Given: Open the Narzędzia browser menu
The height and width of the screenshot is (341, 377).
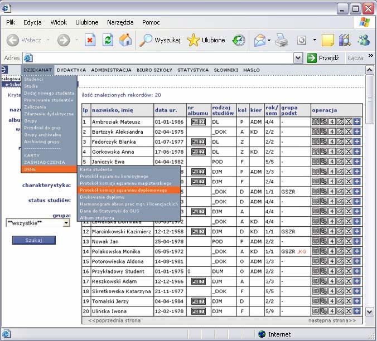Looking at the screenshot, I should point(120,22).
